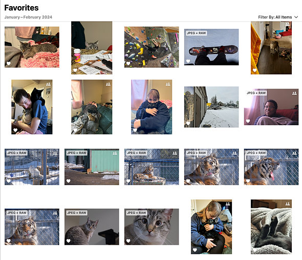Open the sitting gray cat profile photo
302x260 pixels.
(92, 227)
